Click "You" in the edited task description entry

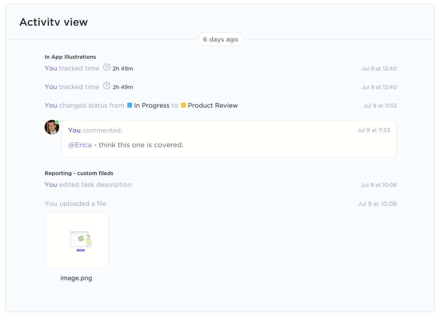pos(51,185)
